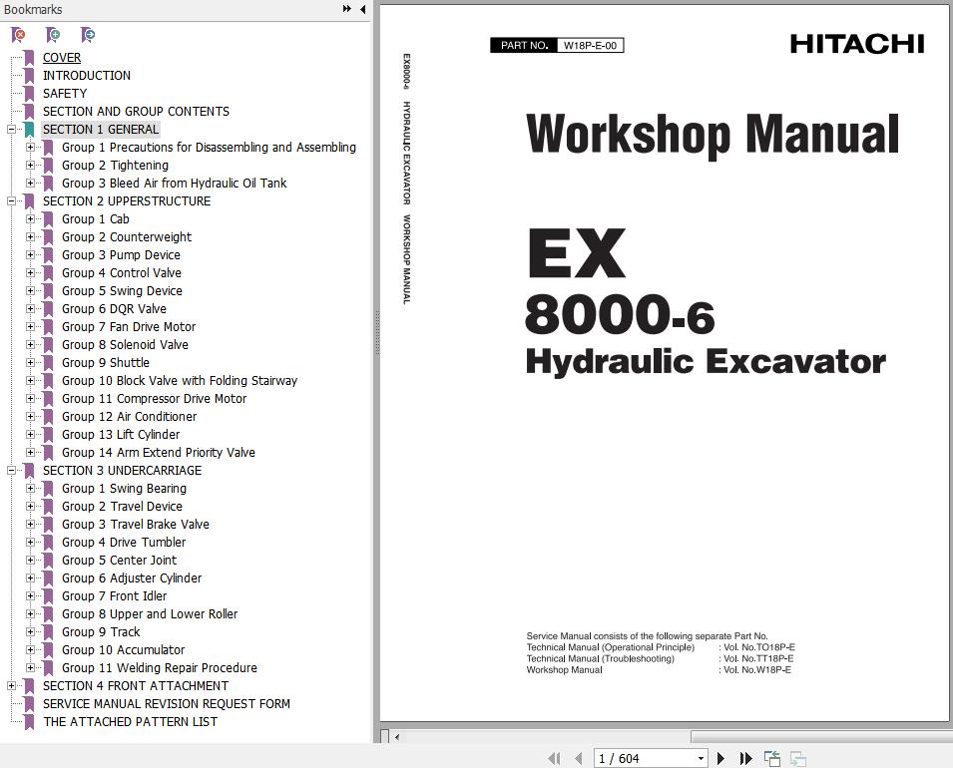
Task: Open Group 7 Front Idler bookmark
Action: [115, 596]
